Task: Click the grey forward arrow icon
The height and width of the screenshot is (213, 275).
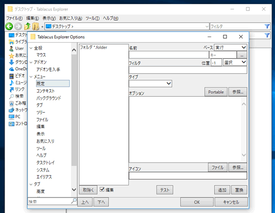Action: [18, 27]
